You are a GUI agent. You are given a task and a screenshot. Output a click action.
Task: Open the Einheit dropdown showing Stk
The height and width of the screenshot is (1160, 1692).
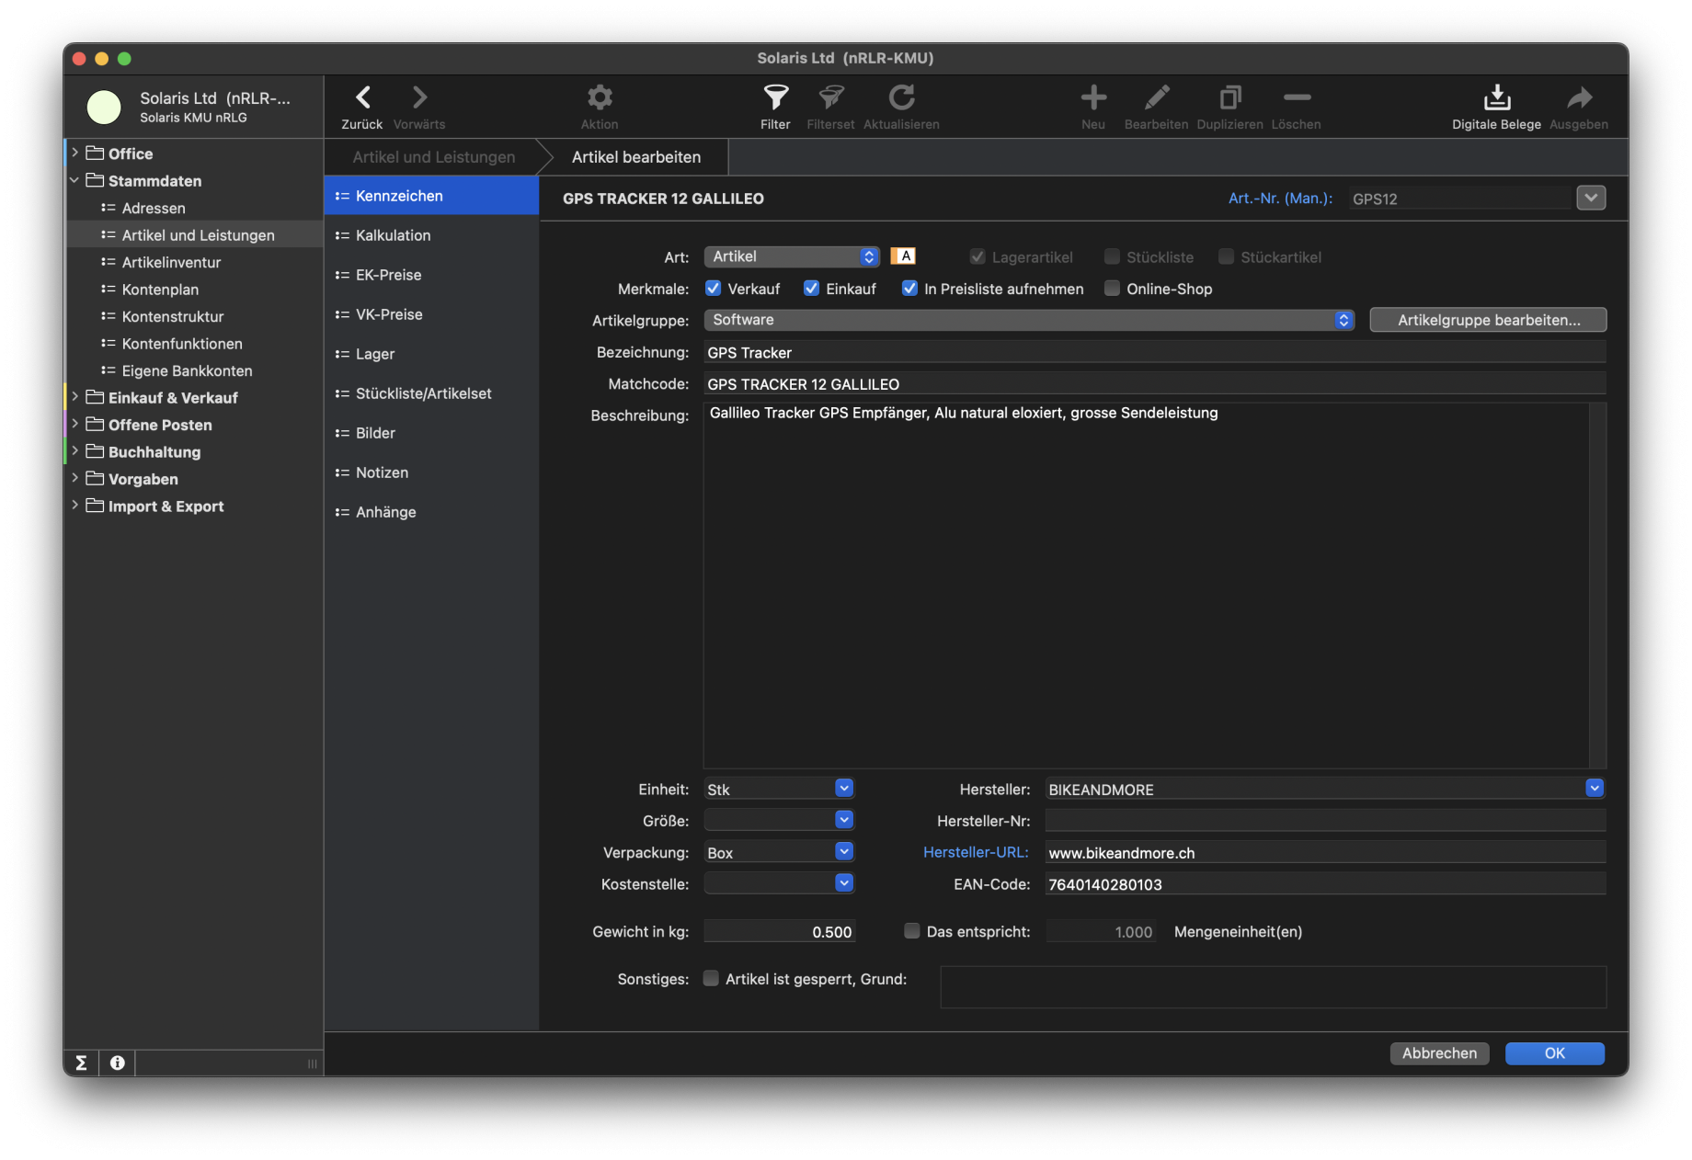tap(843, 789)
